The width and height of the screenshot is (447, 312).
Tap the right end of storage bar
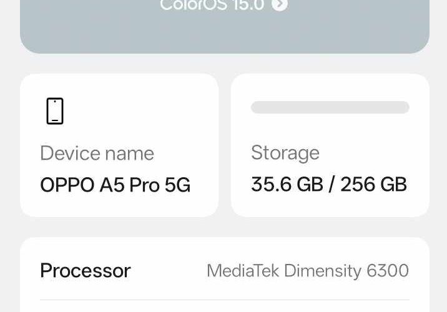coord(403,107)
